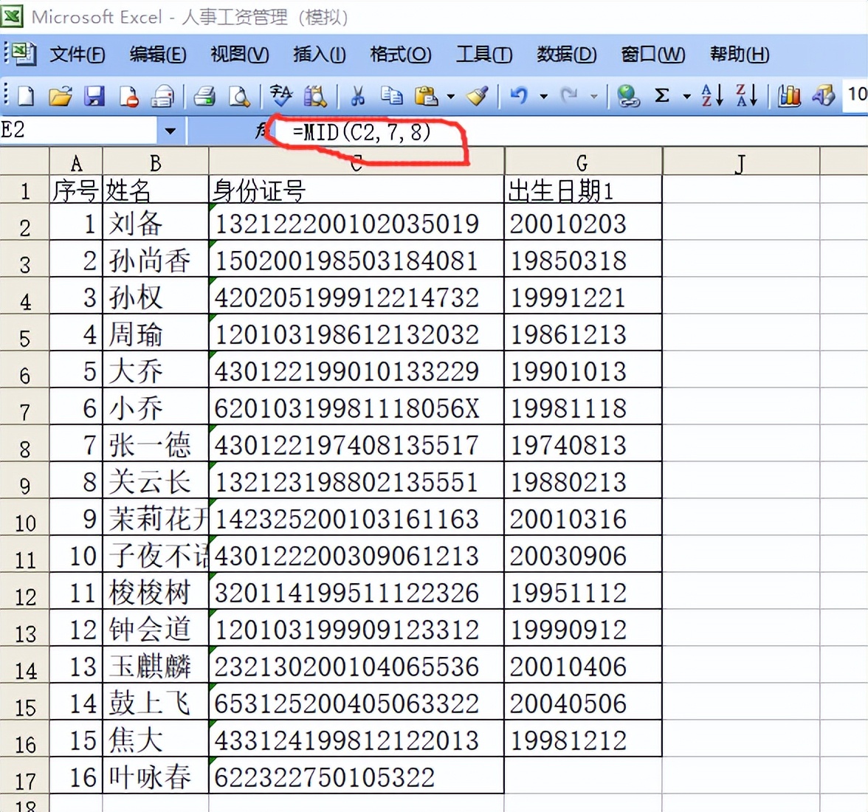
Task: Click the Print icon in the toolbar
Action: (204, 96)
